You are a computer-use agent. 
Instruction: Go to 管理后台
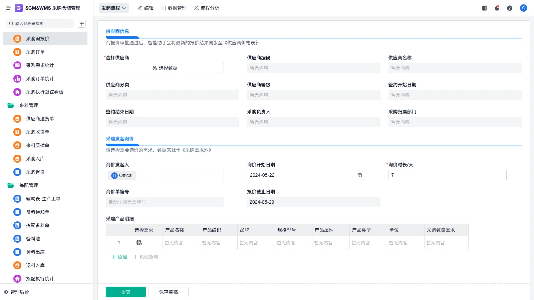(x=16, y=292)
